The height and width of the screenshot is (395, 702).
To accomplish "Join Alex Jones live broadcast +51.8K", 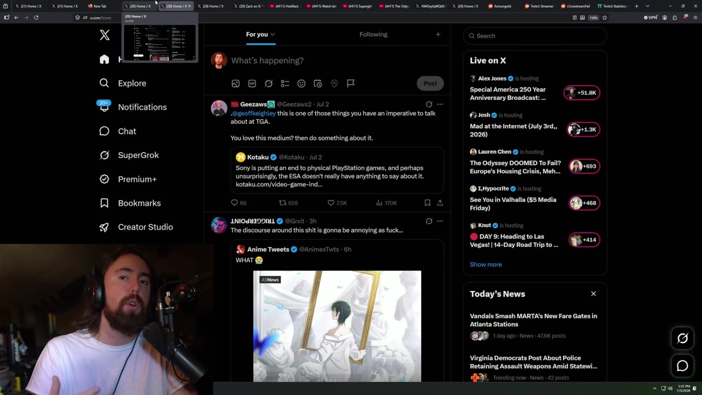I will pyautogui.click(x=582, y=93).
